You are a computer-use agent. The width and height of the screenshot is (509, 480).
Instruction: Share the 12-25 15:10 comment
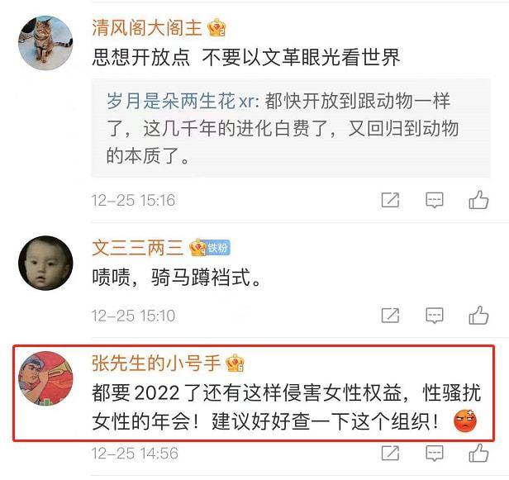tap(390, 315)
